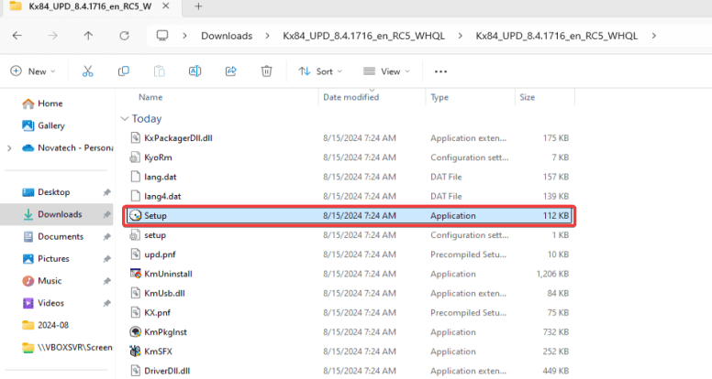
Task: Open a new tab with plus button
Action: point(198,6)
